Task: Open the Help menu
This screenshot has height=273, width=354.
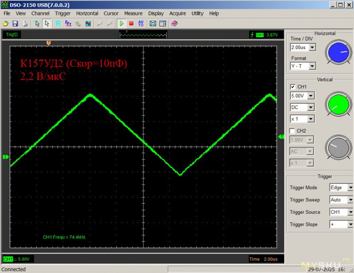Action: 214,13
